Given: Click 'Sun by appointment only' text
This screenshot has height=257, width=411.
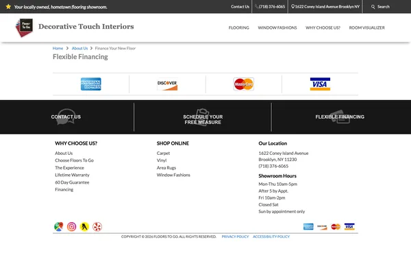Looking at the screenshot, I should [282, 211].
